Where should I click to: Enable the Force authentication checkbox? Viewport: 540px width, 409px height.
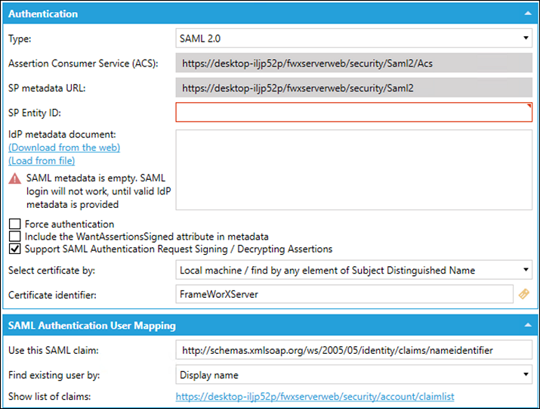14,225
